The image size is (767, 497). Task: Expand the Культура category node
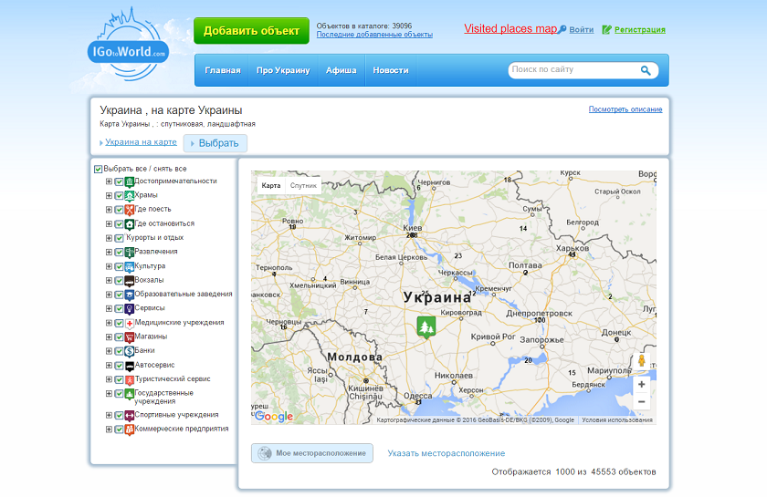[x=109, y=266]
